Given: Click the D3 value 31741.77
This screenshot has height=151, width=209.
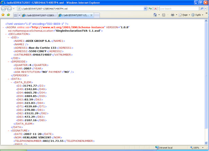Looking at the screenshot, I should (x=30, y=86).
